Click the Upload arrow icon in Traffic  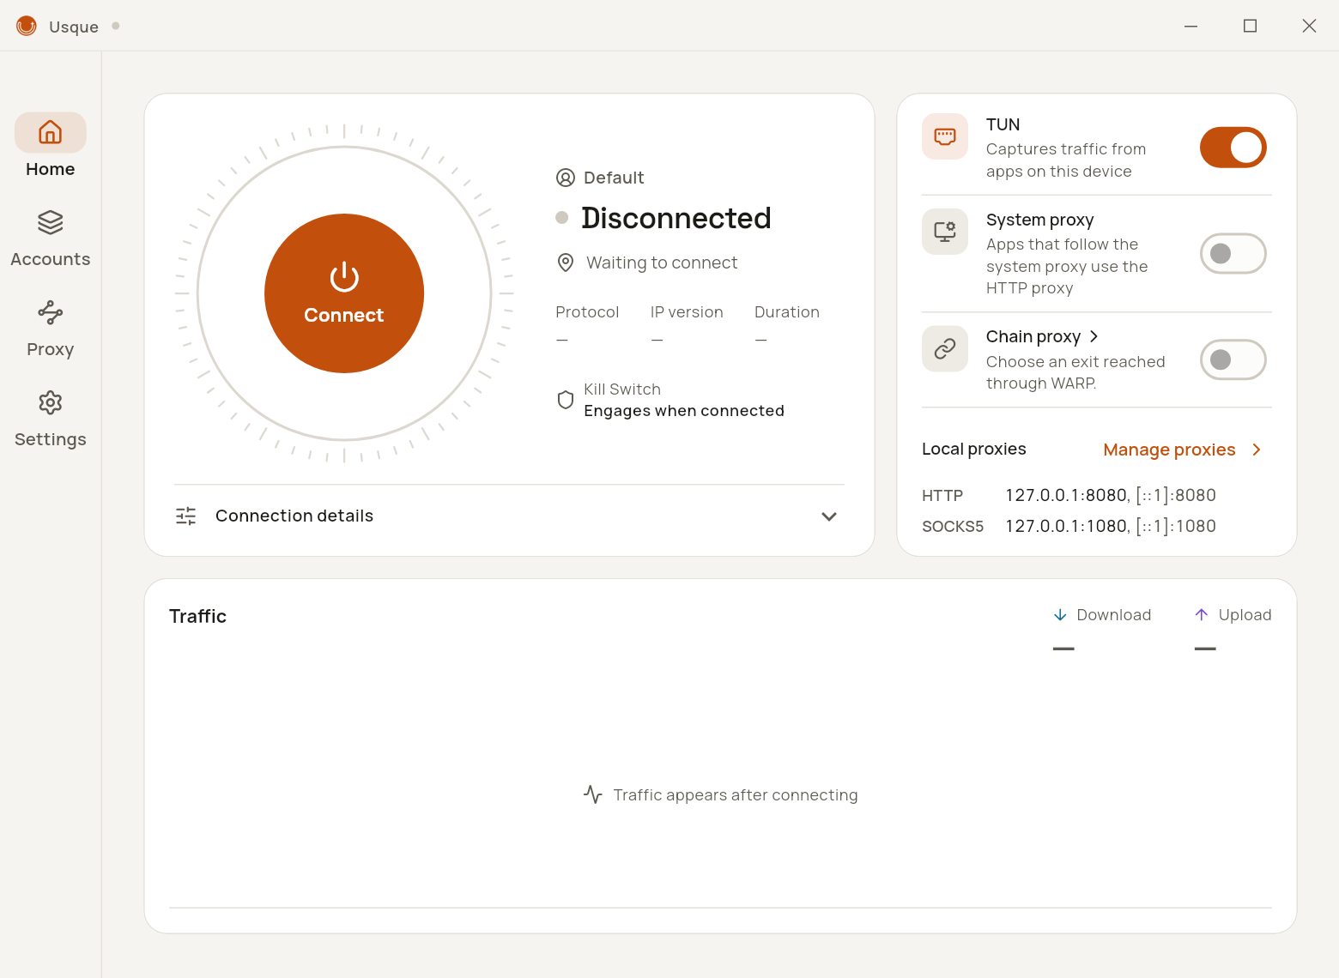pos(1202,615)
